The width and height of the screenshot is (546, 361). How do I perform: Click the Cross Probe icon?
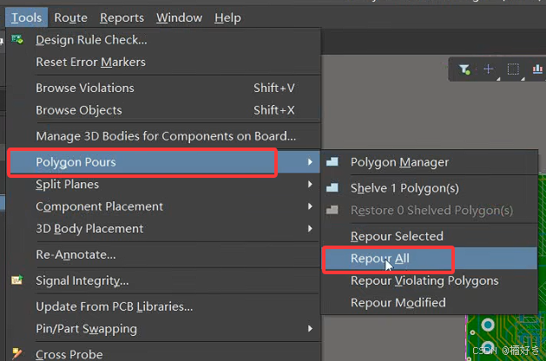tap(16, 354)
